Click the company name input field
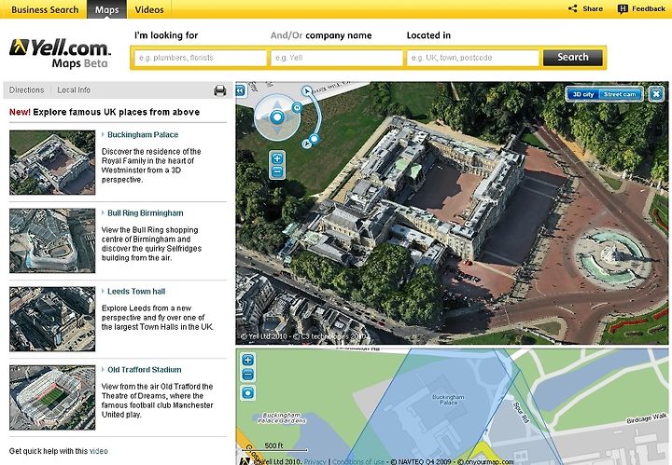The width and height of the screenshot is (672, 465). click(336, 58)
